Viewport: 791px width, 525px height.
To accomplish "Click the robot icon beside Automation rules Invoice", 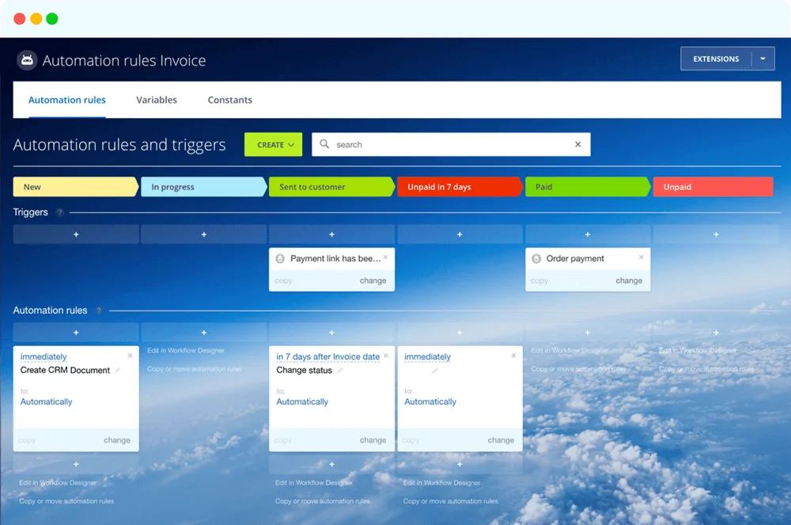I will (x=28, y=61).
